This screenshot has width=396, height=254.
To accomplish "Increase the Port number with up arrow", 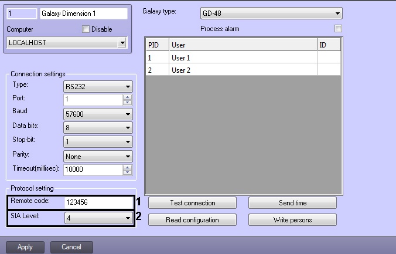I will [x=127, y=97].
